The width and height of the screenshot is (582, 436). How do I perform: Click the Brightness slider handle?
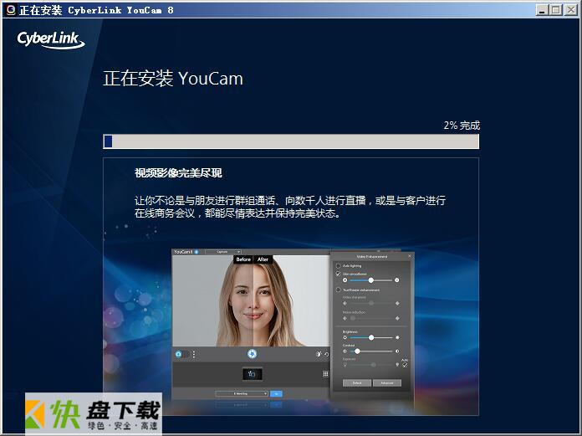(x=370, y=337)
